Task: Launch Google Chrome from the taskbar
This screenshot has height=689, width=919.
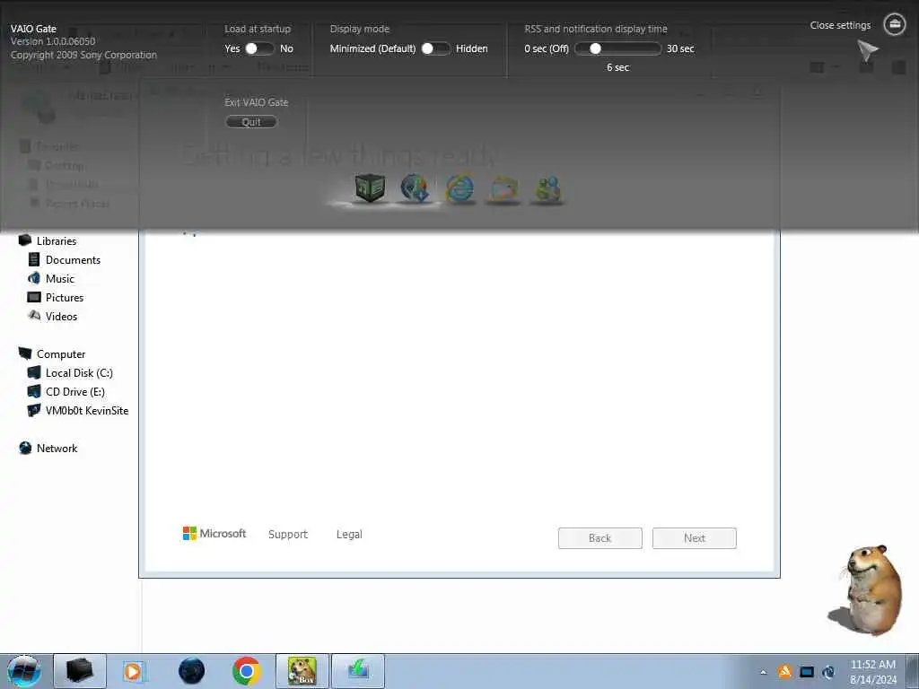Action: coord(246,671)
